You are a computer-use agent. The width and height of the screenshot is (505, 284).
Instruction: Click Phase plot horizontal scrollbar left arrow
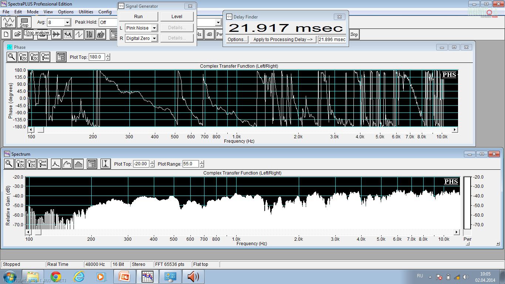(x=31, y=130)
